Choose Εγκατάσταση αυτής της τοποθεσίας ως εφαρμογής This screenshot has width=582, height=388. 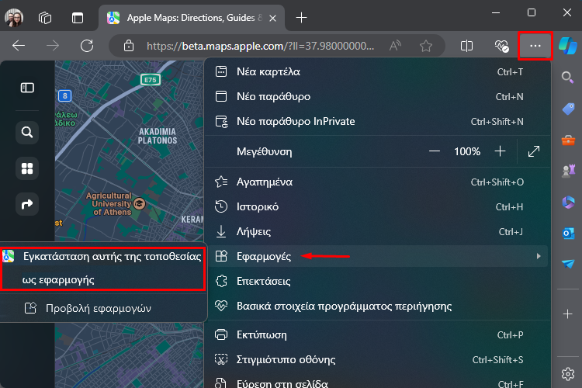click(102, 268)
